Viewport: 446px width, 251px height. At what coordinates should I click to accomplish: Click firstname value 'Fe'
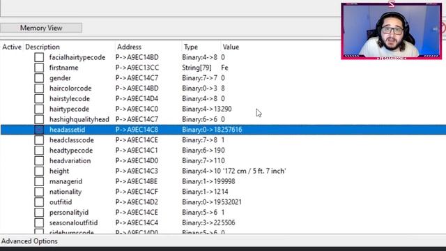point(224,68)
